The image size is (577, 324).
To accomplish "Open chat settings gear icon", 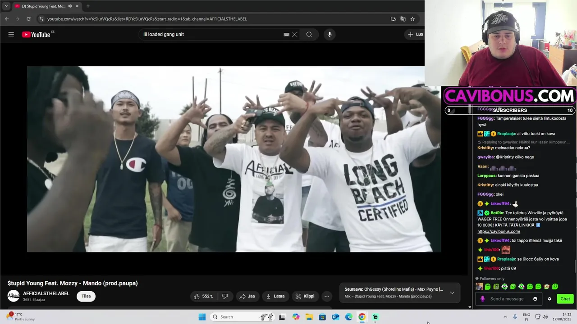I will [550, 299].
